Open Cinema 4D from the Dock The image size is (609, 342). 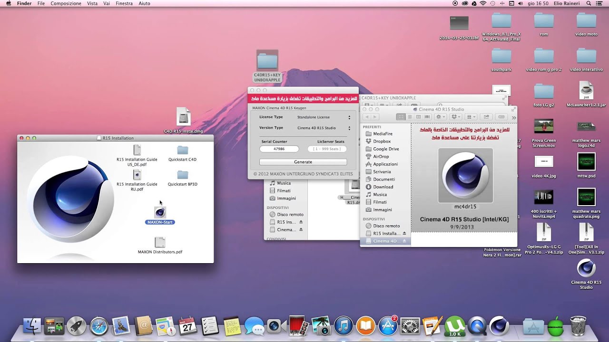pos(500,326)
